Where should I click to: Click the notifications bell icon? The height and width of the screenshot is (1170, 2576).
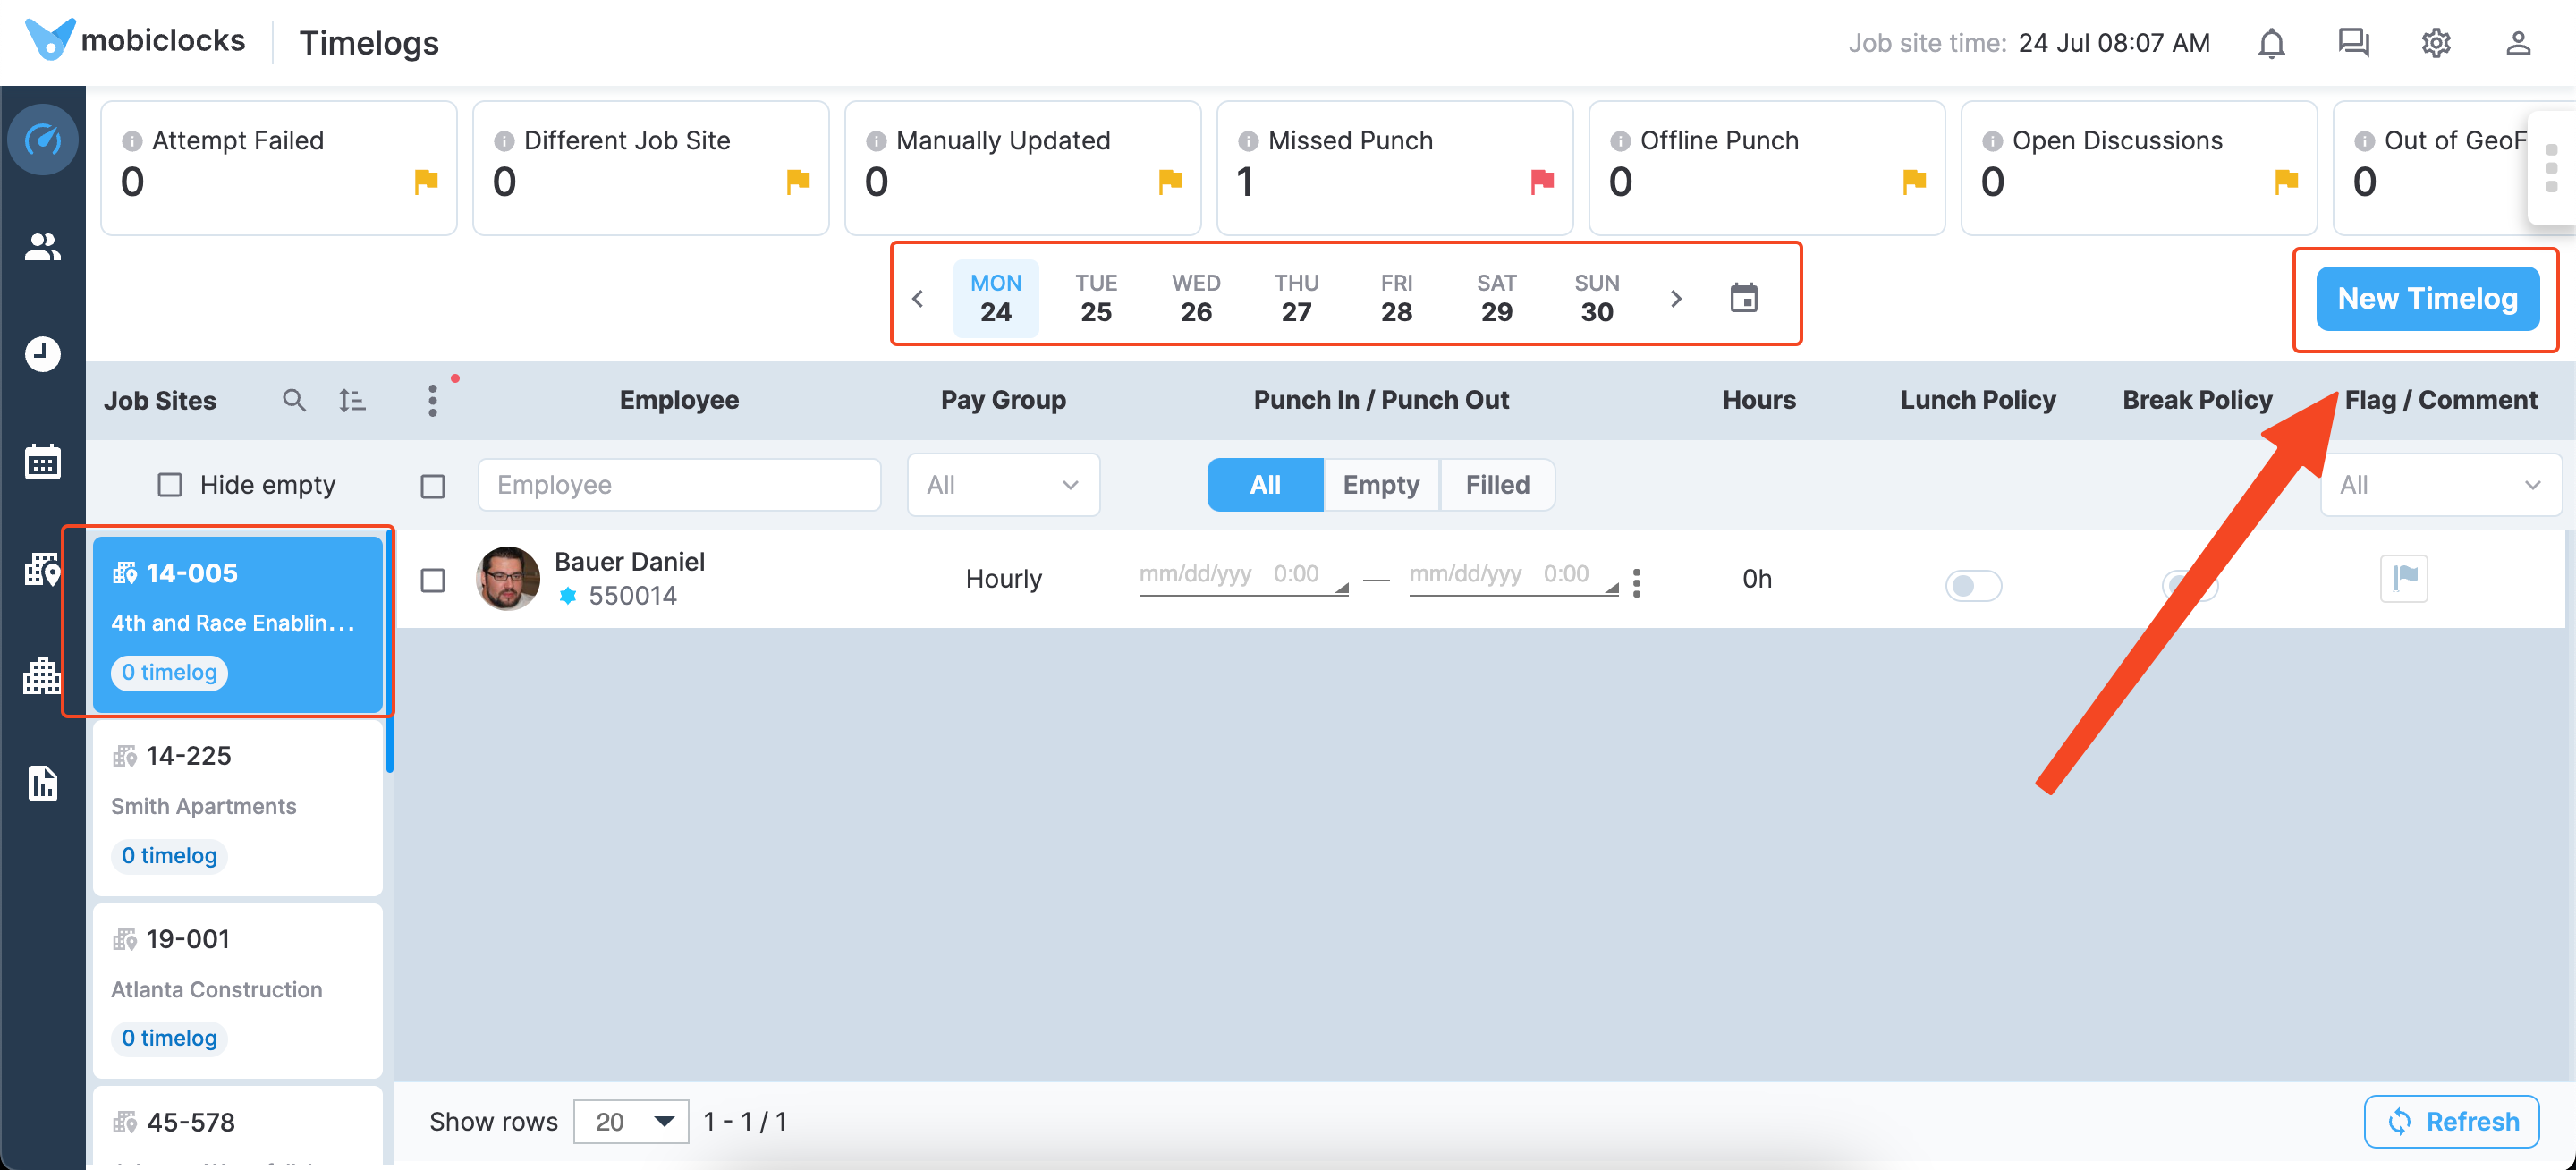pos(2271,43)
